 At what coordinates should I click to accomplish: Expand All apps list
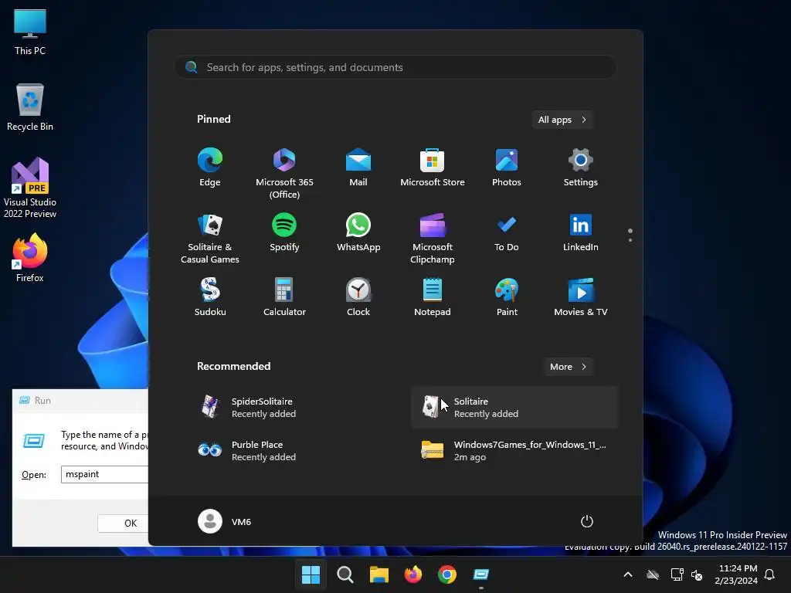click(x=562, y=120)
